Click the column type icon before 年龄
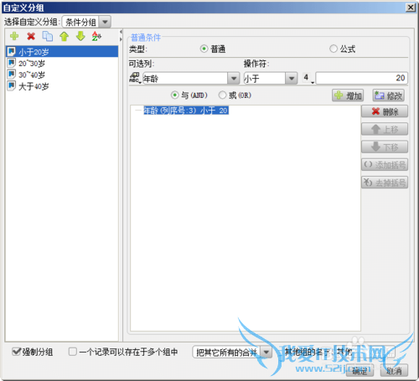The image size is (419, 381). click(135, 78)
